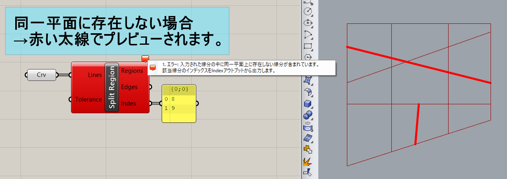Select the Ellipse tool
This screenshot has width=507, height=179.
[x=307, y=23]
